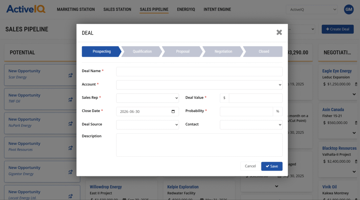Open the Blacktop Resources deal link
The image size is (360, 200).
[339, 148]
